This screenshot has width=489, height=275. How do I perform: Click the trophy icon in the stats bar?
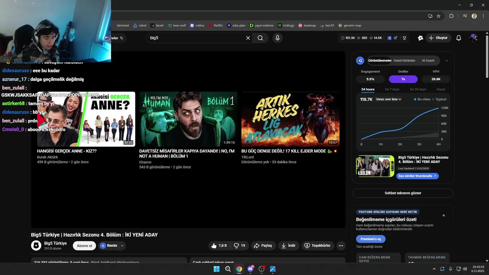[404, 38]
